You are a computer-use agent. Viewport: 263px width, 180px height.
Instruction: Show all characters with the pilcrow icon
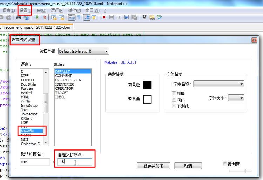tap(79, 17)
